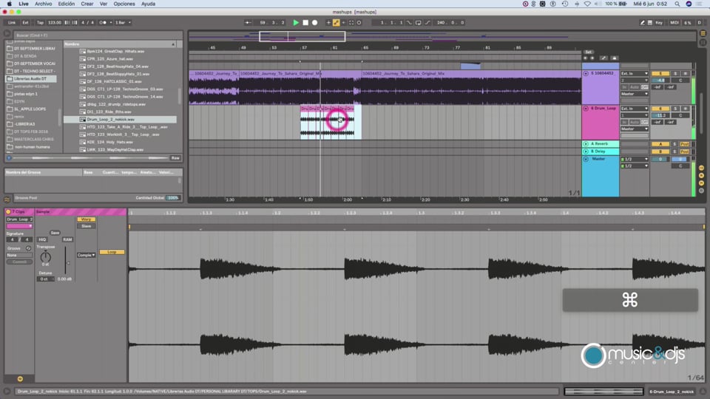Click the preview headphone icon in browser
Image resolution: width=710 pixels, height=399 pixels.
(x=9, y=158)
